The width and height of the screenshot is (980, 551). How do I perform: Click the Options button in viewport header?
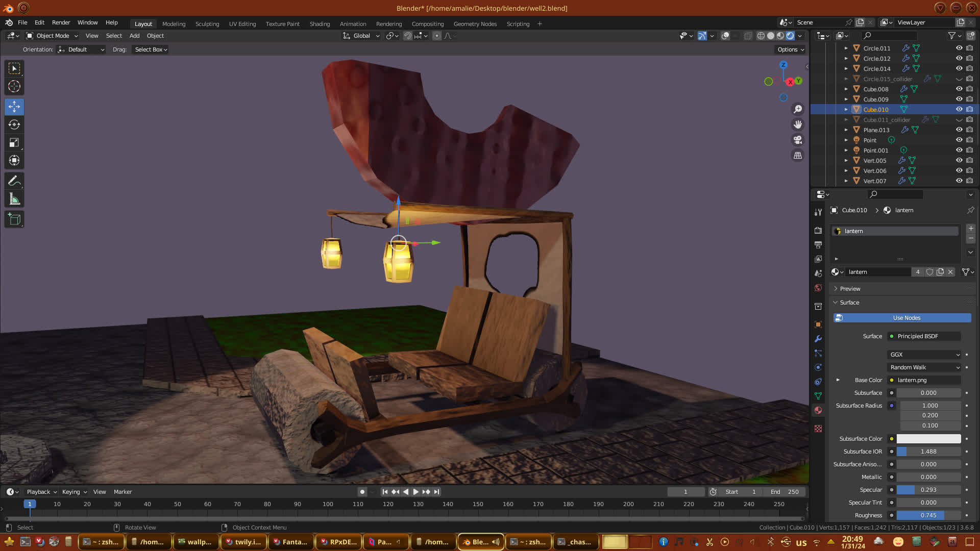pos(790,49)
